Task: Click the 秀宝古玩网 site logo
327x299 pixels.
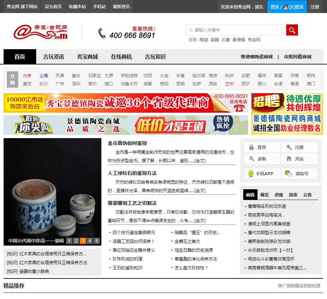Action: pyautogui.click(x=41, y=32)
